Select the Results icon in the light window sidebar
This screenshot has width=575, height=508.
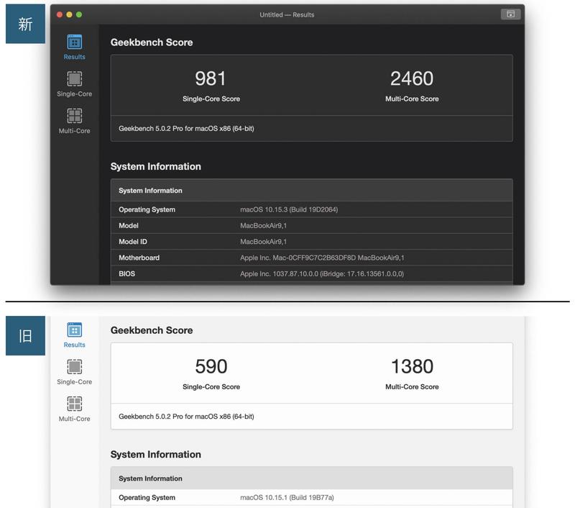click(x=74, y=331)
